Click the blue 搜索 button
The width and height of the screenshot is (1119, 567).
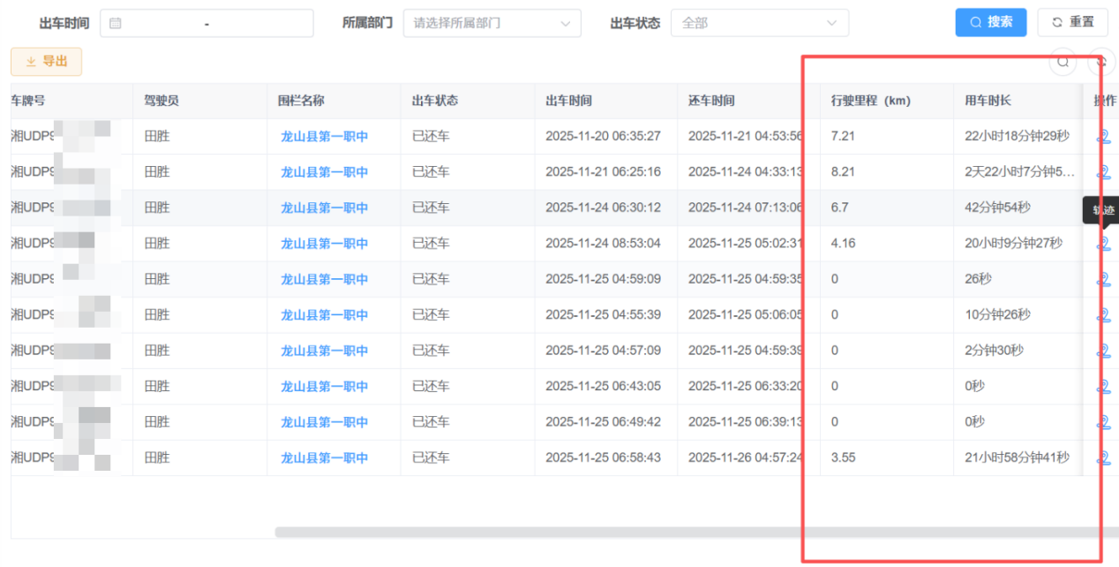tap(991, 22)
